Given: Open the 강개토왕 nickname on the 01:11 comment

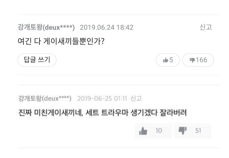Looking at the screenshot, I should [30, 98].
